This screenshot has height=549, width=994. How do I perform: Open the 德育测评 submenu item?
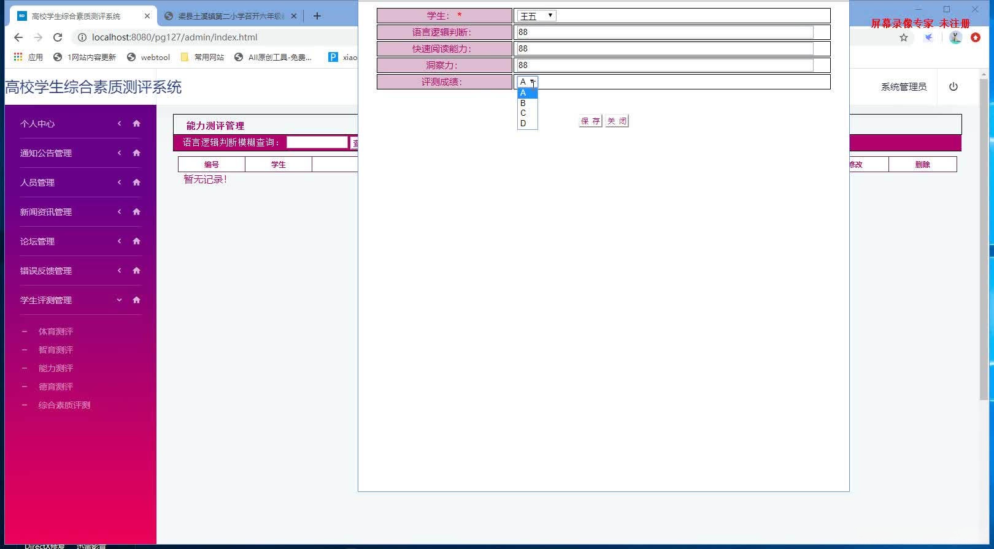coord(56,387)
